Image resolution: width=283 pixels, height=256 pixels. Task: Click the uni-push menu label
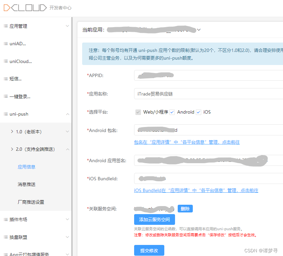(19, 114)
